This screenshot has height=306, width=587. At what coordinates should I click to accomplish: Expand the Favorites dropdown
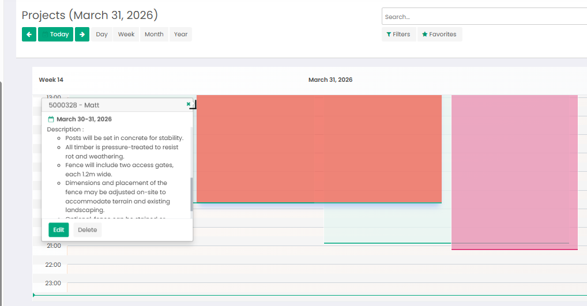pyautogui.click(x=439, y=35)
